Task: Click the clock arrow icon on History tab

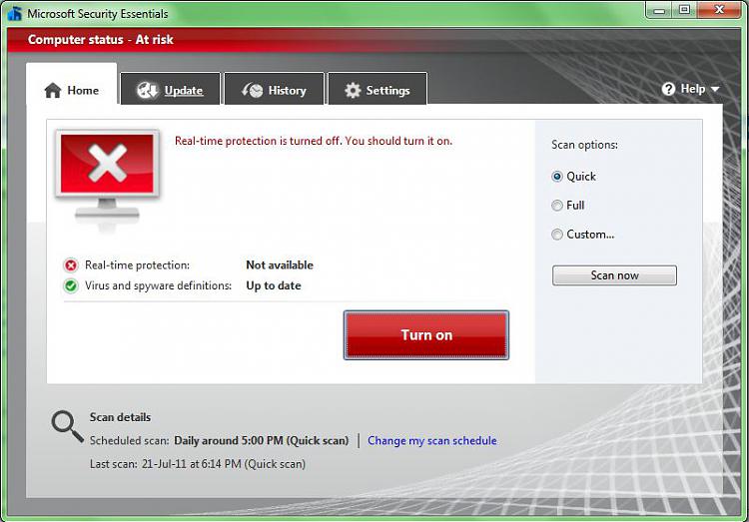Action: (x=253, y=90)
